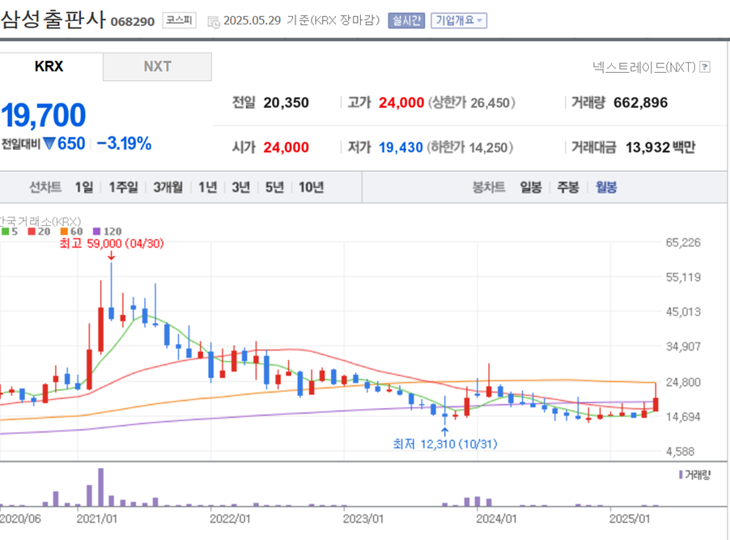Click the 거래량 volume legend in chart
The width and height of the screenshot is (730, 540).
(x=694, y=474)
